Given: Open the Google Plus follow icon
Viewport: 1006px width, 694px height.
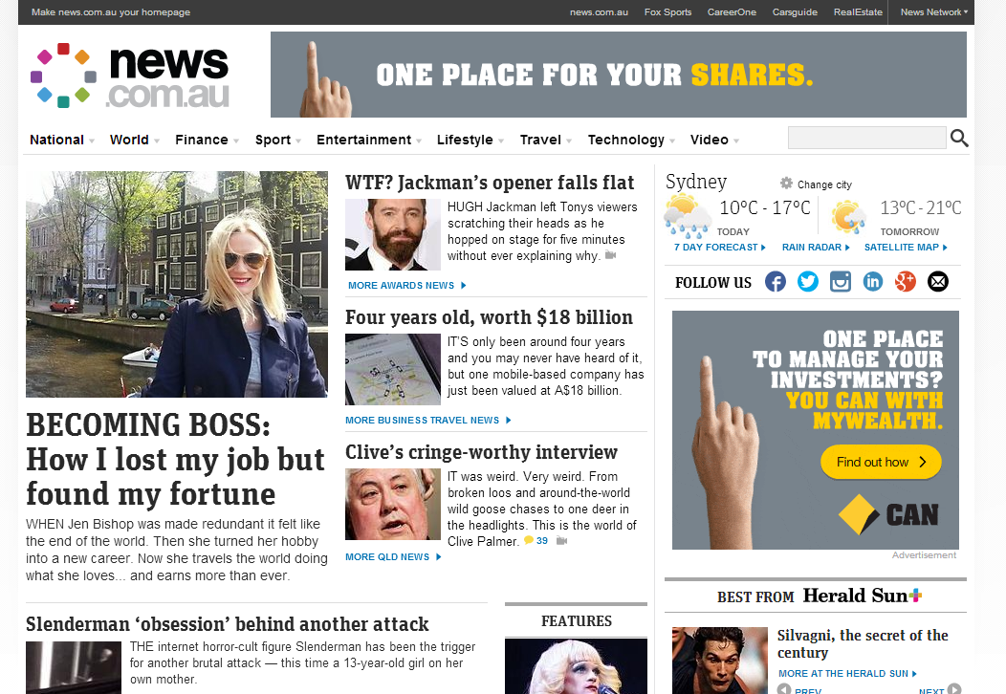Looking at the screenshot, I should [906, 282].
